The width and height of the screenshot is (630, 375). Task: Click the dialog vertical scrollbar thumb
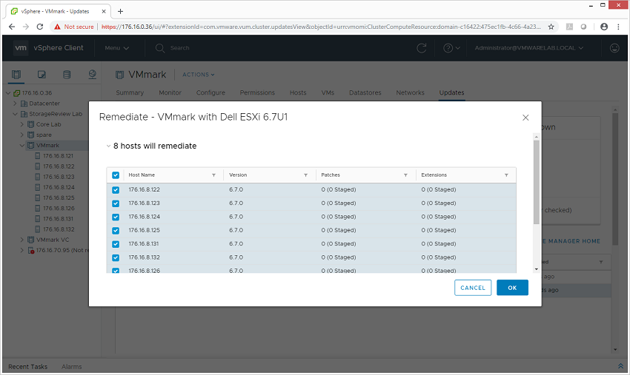coord(537,183)
